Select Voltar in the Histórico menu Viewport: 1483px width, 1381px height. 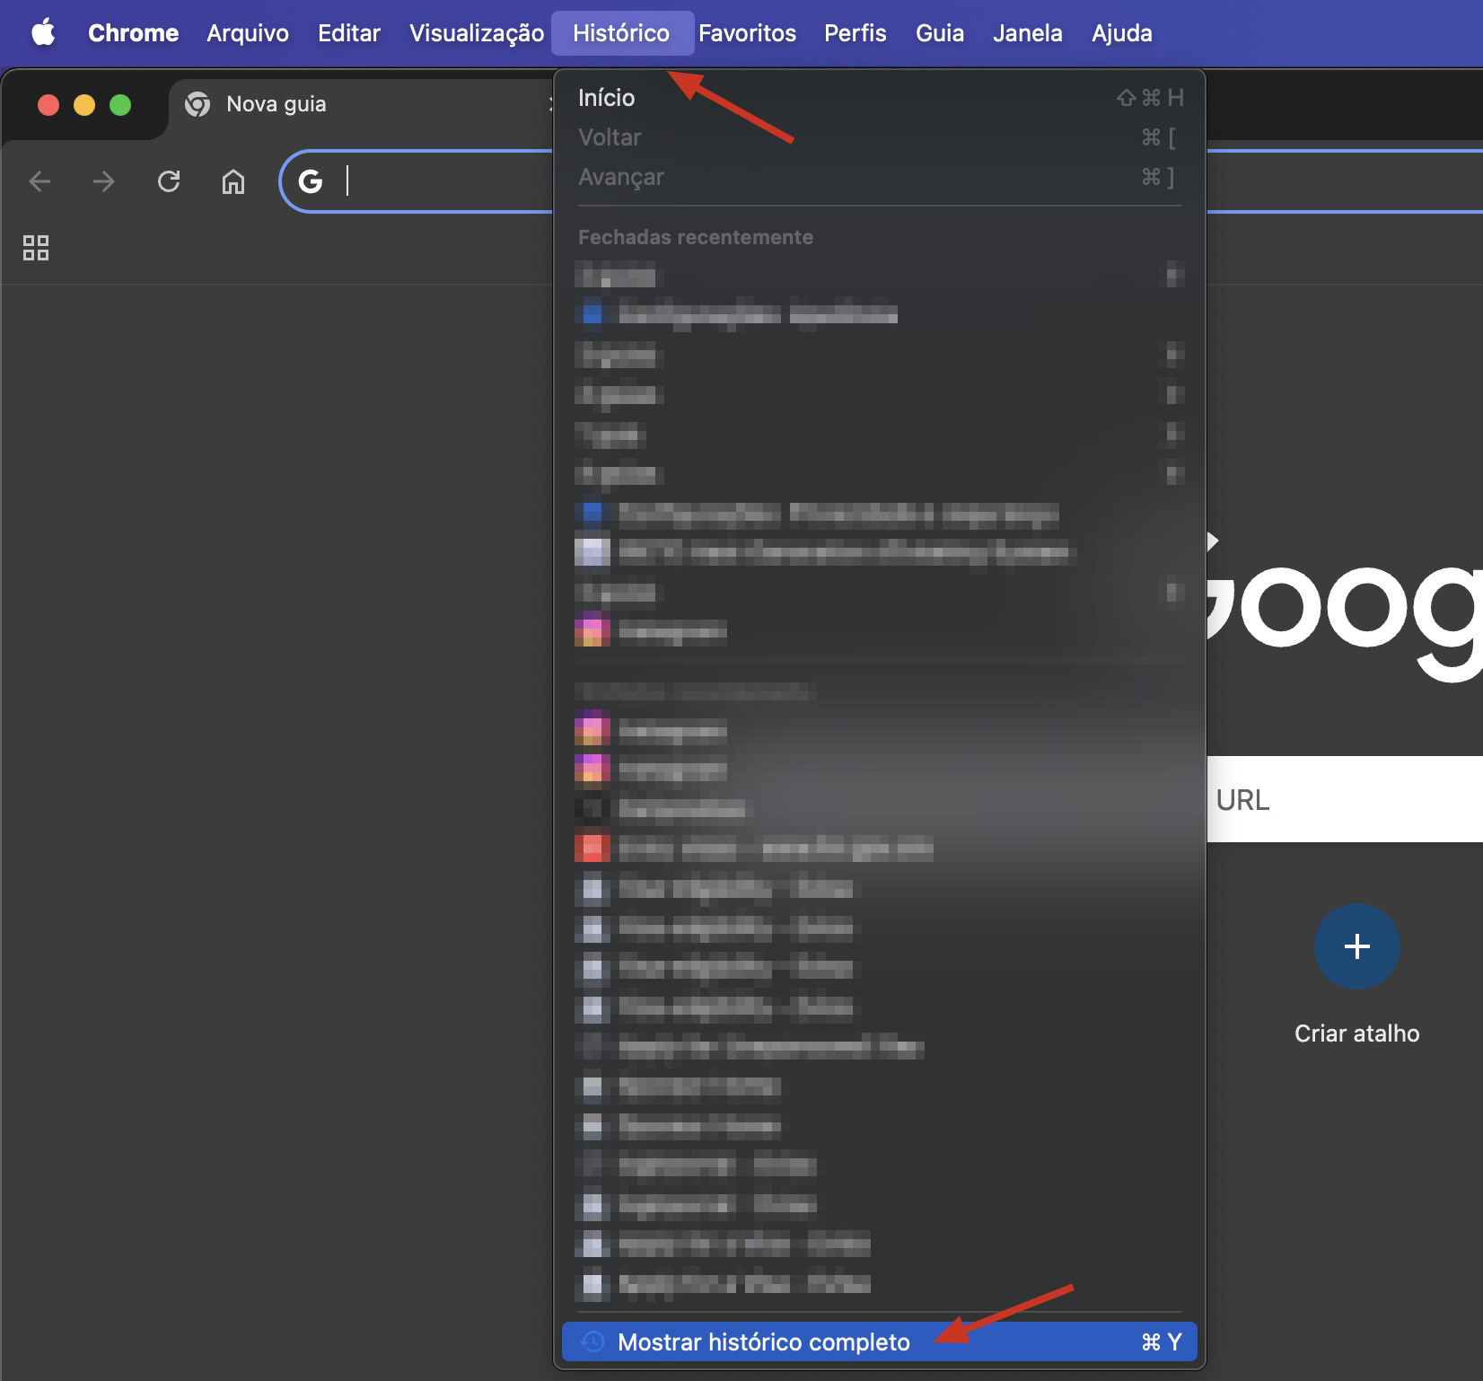point(610,137)
